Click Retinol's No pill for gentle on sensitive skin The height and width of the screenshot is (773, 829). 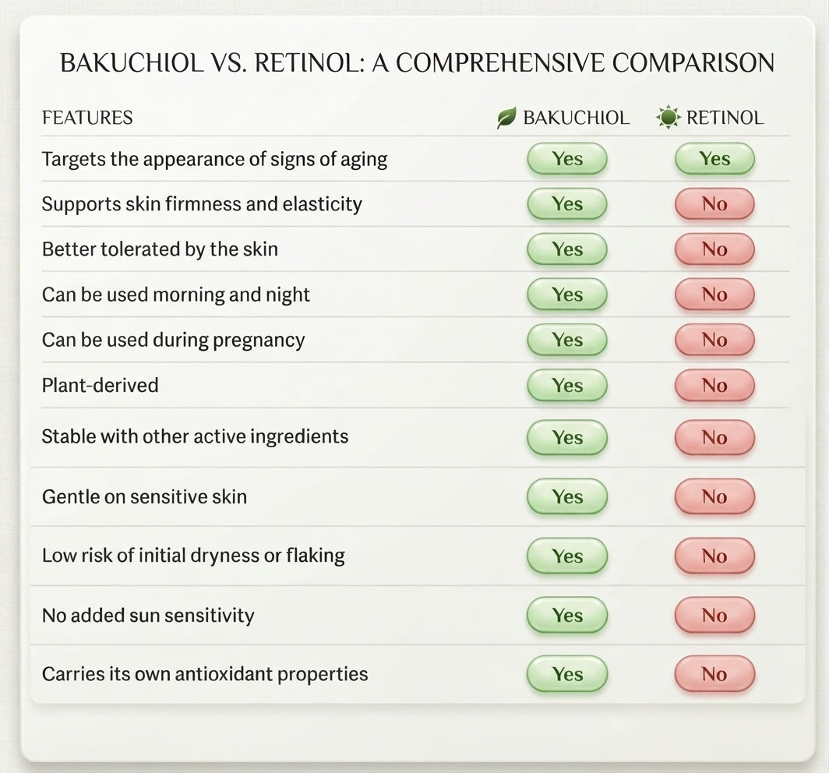(714, 496)
